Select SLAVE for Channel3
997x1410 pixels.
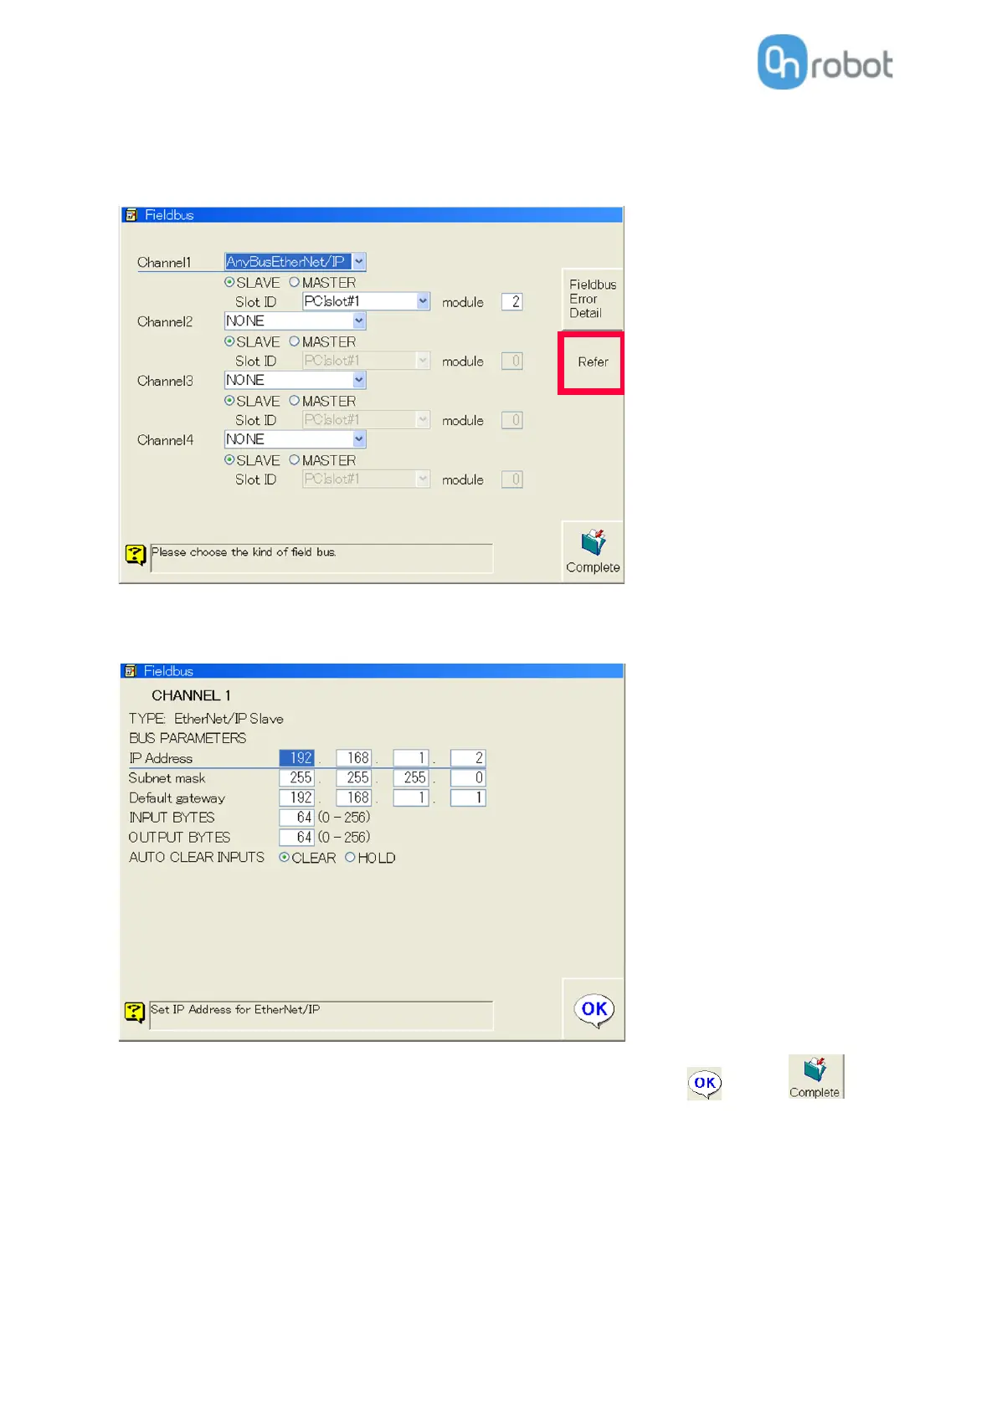coord(229,402)
